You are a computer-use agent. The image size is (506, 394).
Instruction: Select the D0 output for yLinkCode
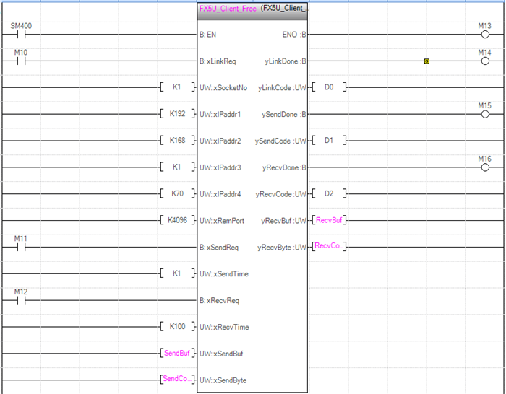[329, 87]
